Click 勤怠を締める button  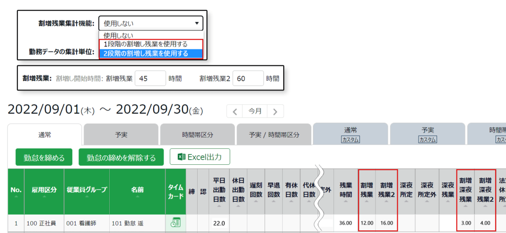(44, 158)
